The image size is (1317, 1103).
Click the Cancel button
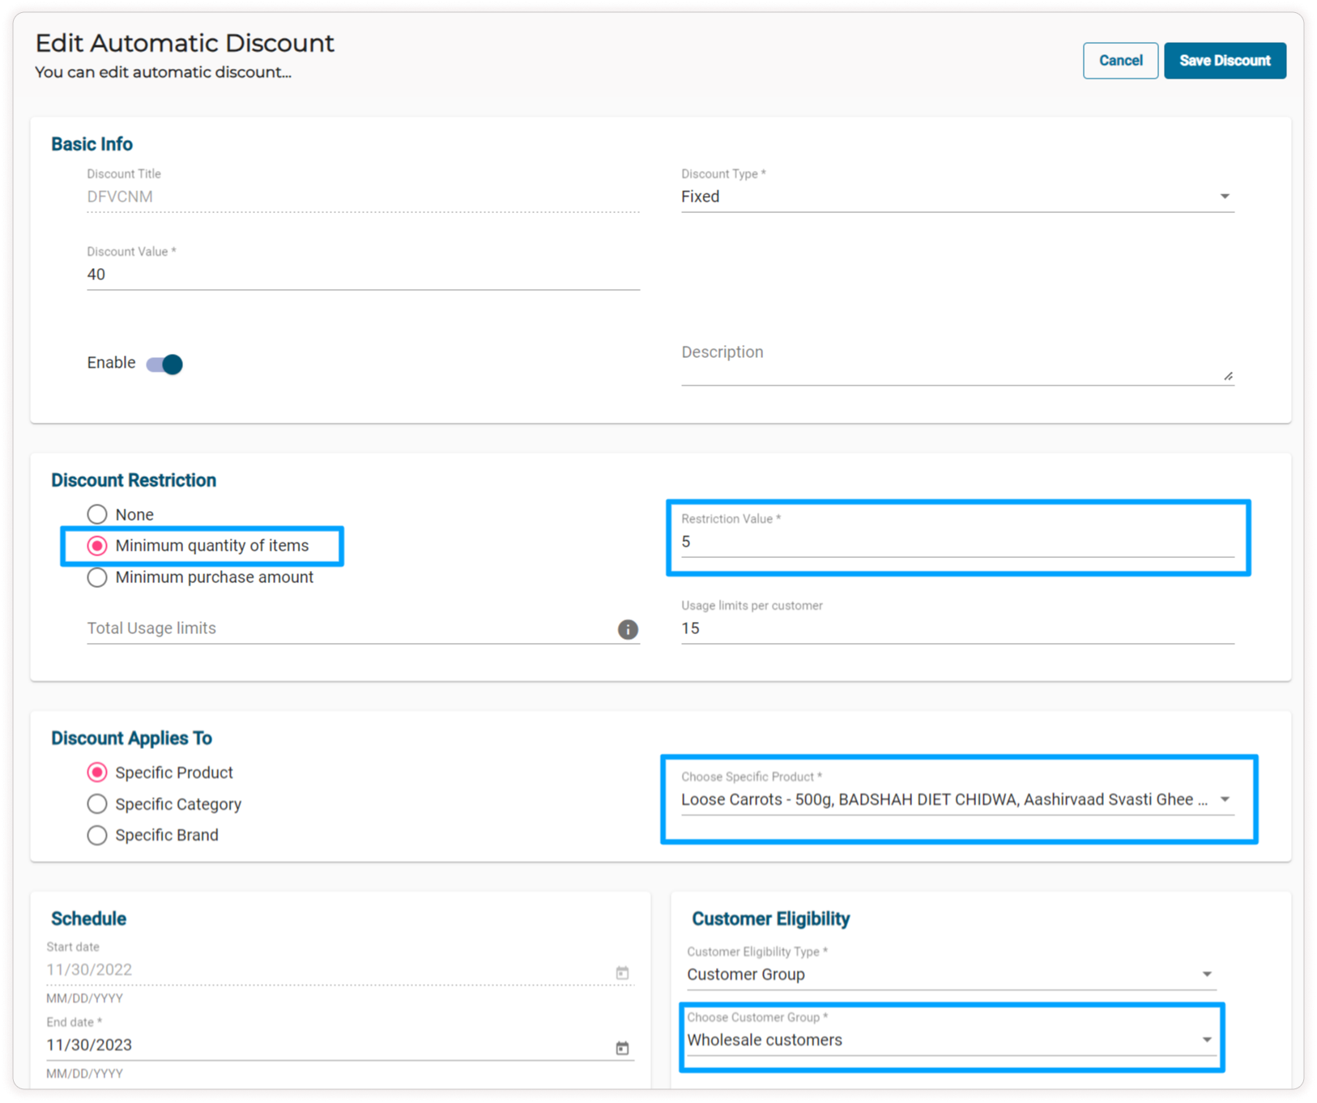[x=1120, y=61]
